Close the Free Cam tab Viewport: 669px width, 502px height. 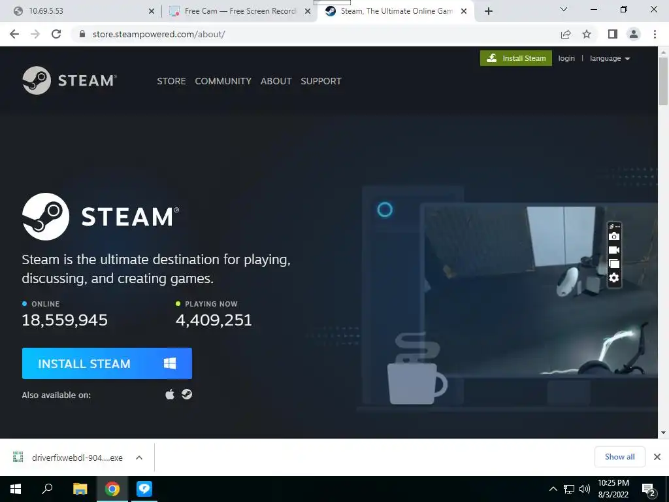[308, 12]
